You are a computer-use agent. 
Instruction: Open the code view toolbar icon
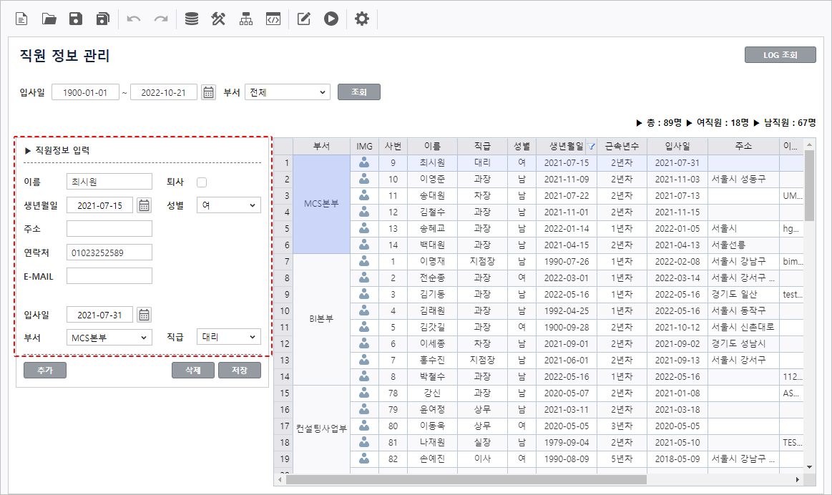pyautogui.click(x=273, y=19)
